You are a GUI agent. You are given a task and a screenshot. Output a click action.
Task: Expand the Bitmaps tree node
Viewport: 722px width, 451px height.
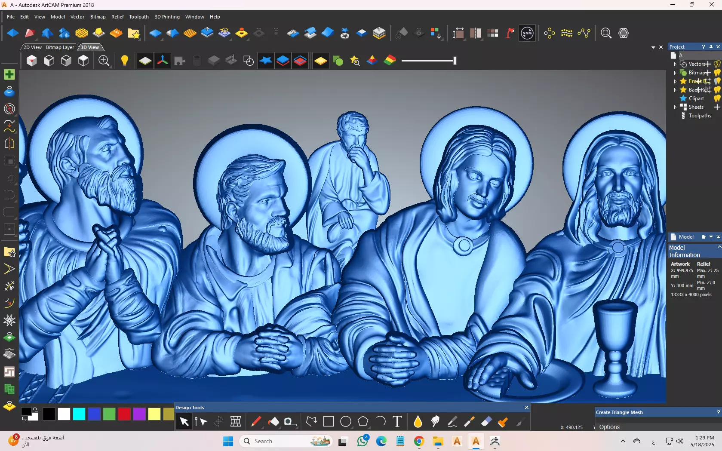[x=675, y=73]
